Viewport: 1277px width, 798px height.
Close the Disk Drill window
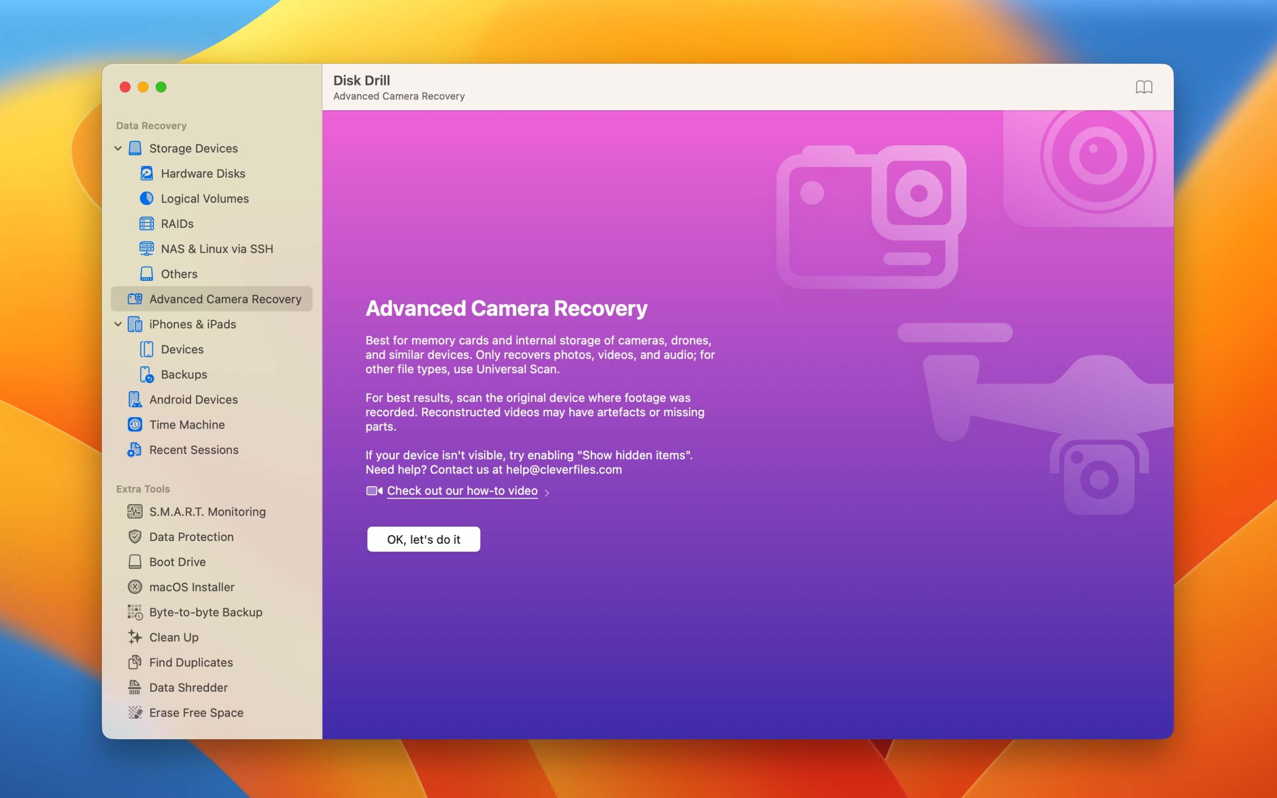tap(125, 87)
